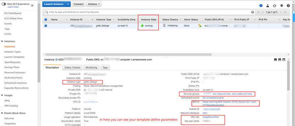Open the Instance Type column dropdown
The image size is (295, 126).
click(114, 20)
